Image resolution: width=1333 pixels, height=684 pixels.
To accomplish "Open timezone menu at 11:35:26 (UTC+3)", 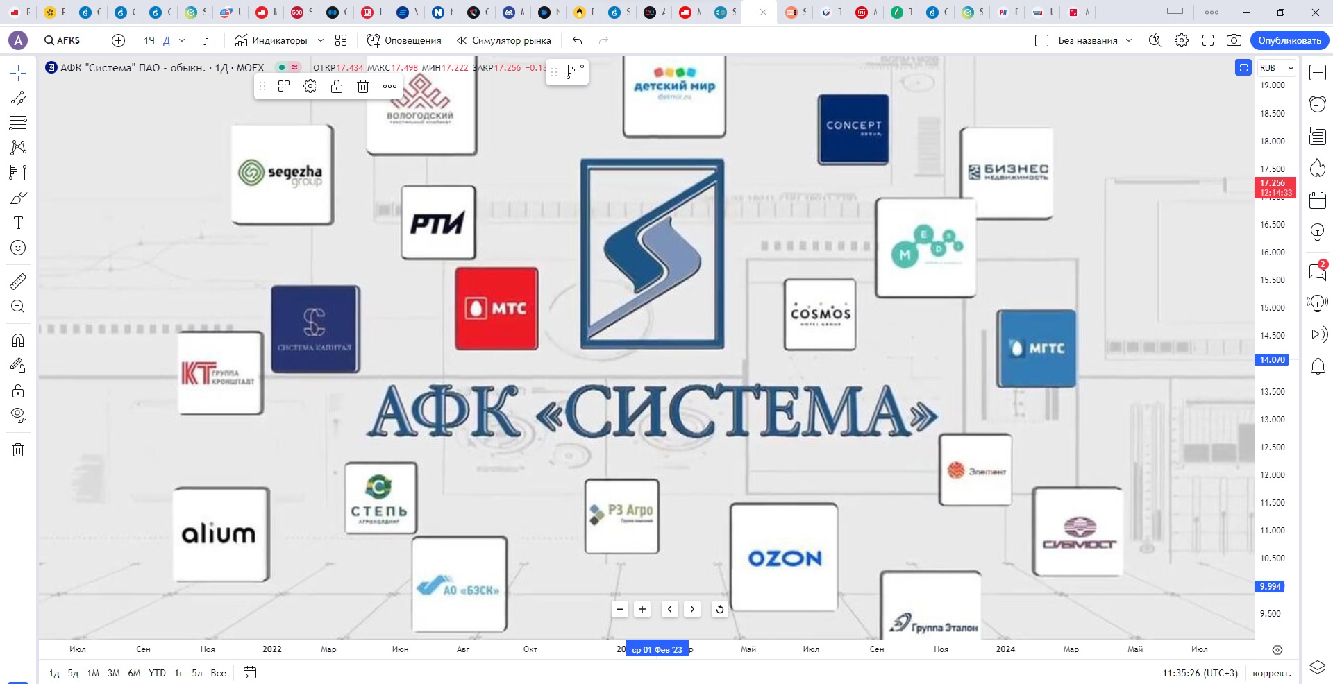I will (1200, 673).
